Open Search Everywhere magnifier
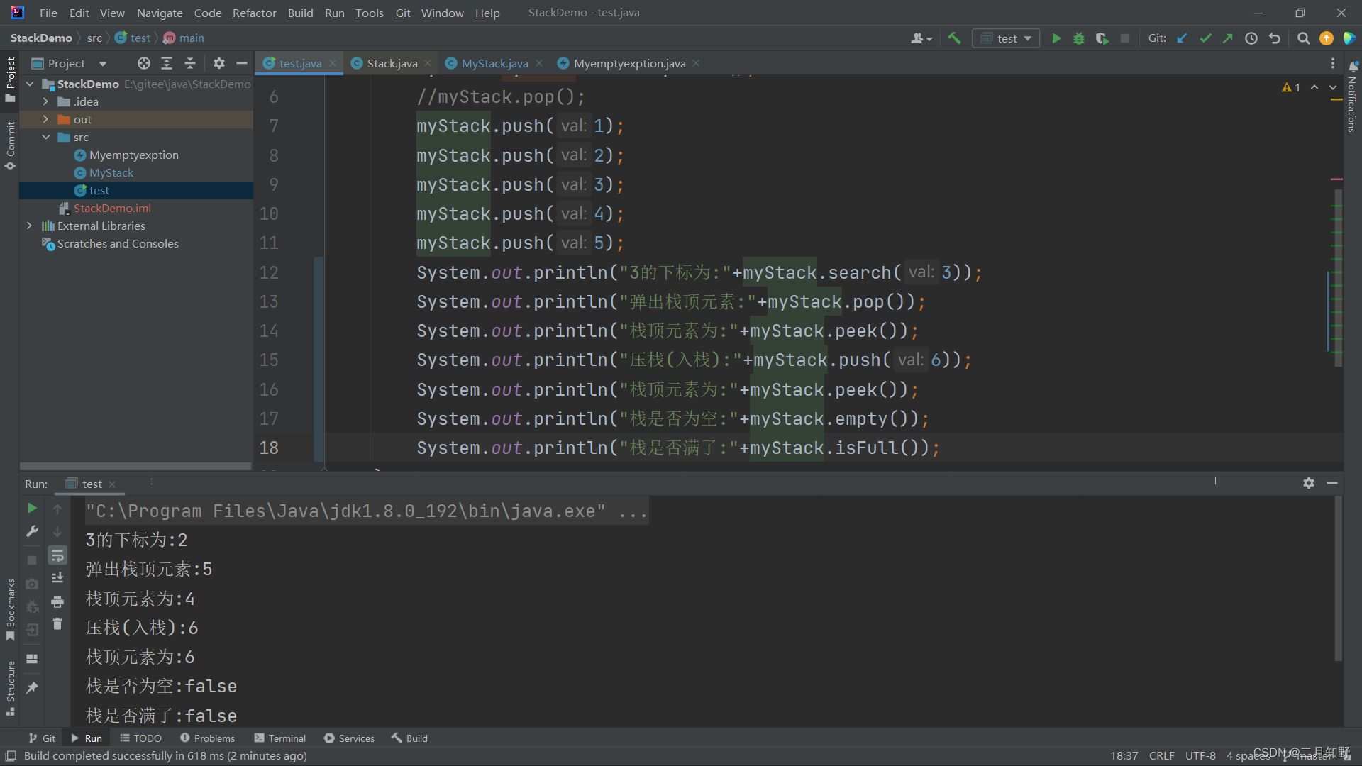 pos(1303,38)
